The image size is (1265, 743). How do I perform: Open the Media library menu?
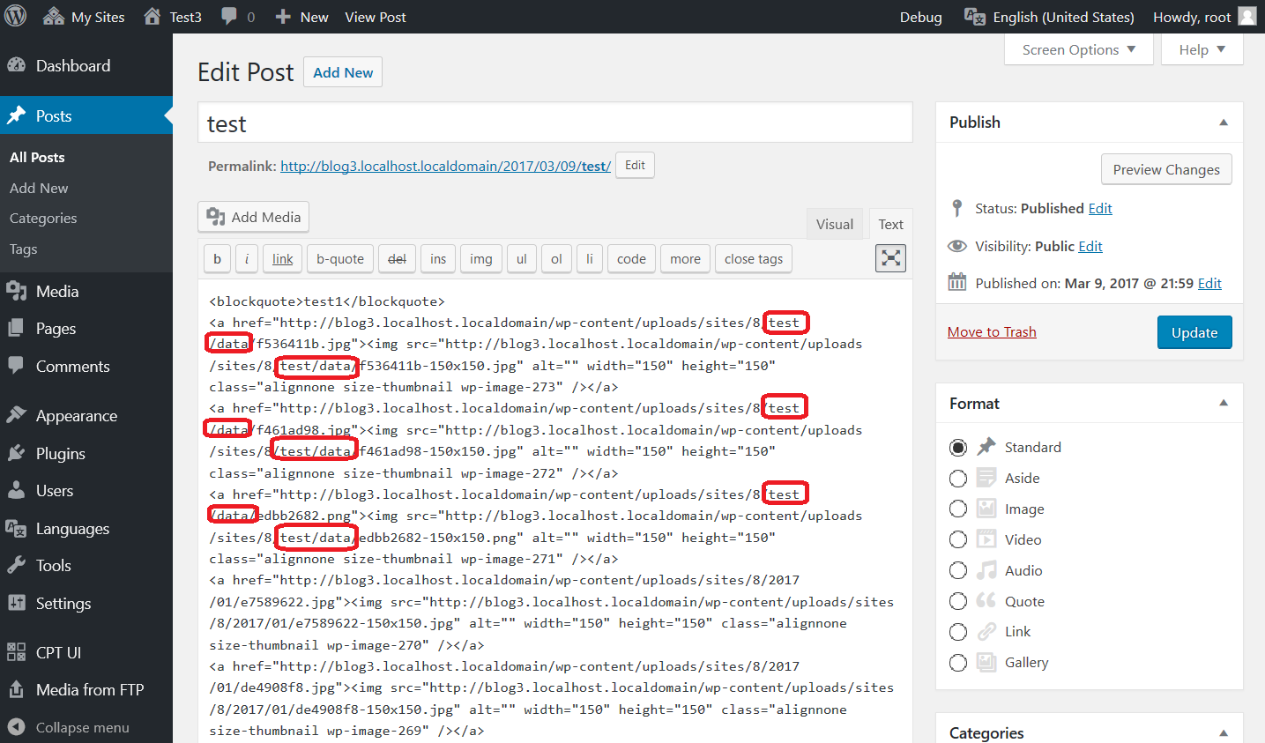coord(86,292)
